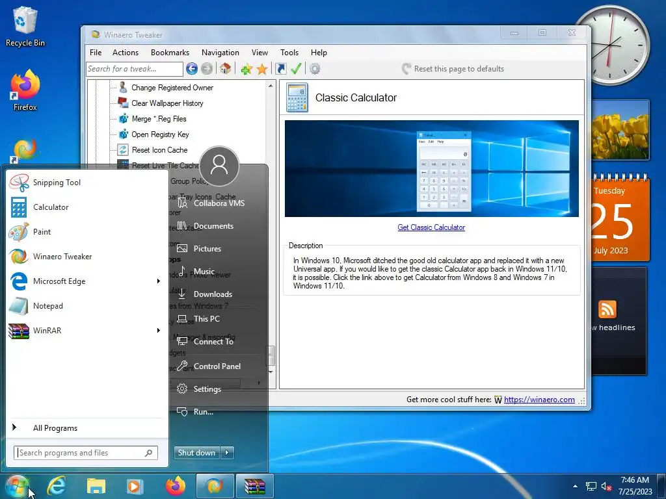Open the Navigation menu

[220, 53]
